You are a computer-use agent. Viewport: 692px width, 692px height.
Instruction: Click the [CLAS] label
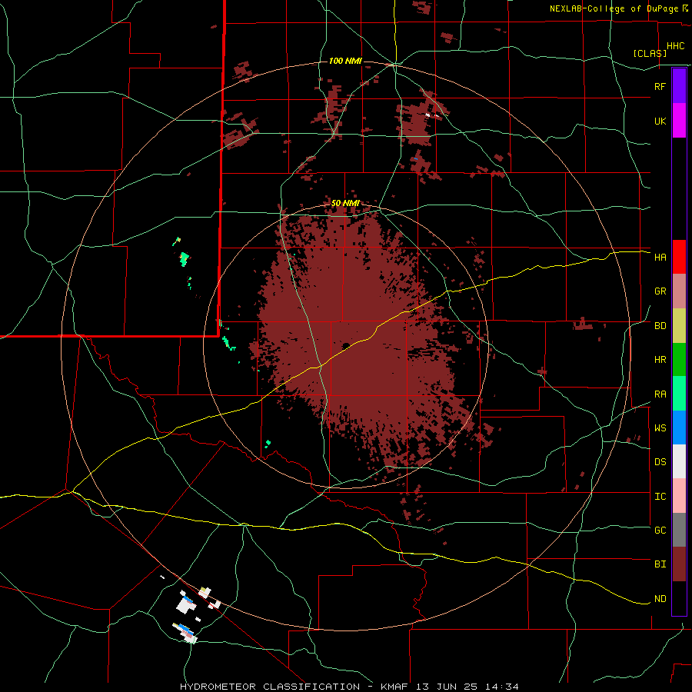[650, 53]
